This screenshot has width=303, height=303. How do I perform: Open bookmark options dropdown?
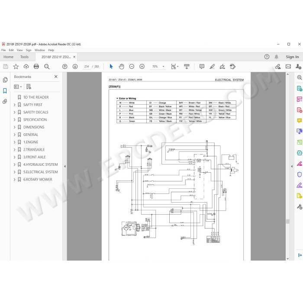[18, 87]
